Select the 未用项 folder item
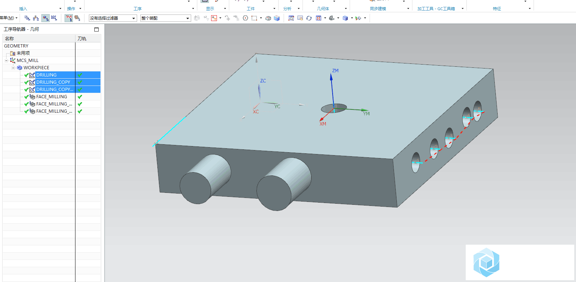The height and width of the screenshot is (282, 576). click(x=23, y=53)
